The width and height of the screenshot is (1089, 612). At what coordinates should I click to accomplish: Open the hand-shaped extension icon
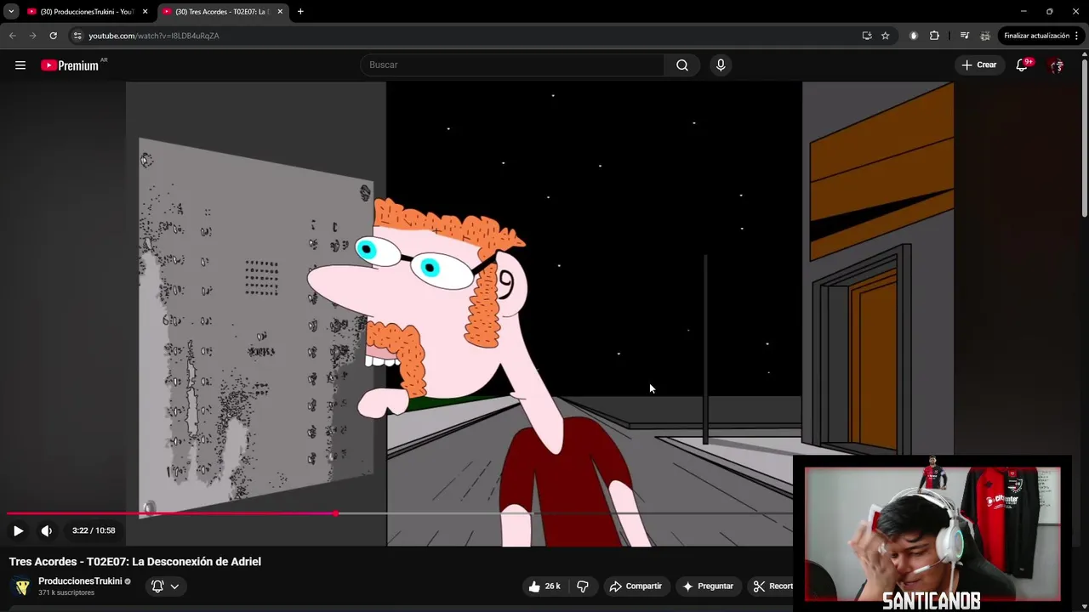(914, 36)
